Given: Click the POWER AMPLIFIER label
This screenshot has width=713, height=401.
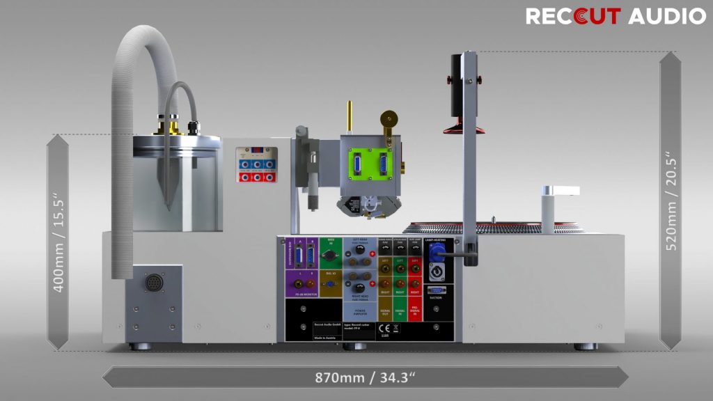Looking at the screenshot, I should tap(360, 312).
